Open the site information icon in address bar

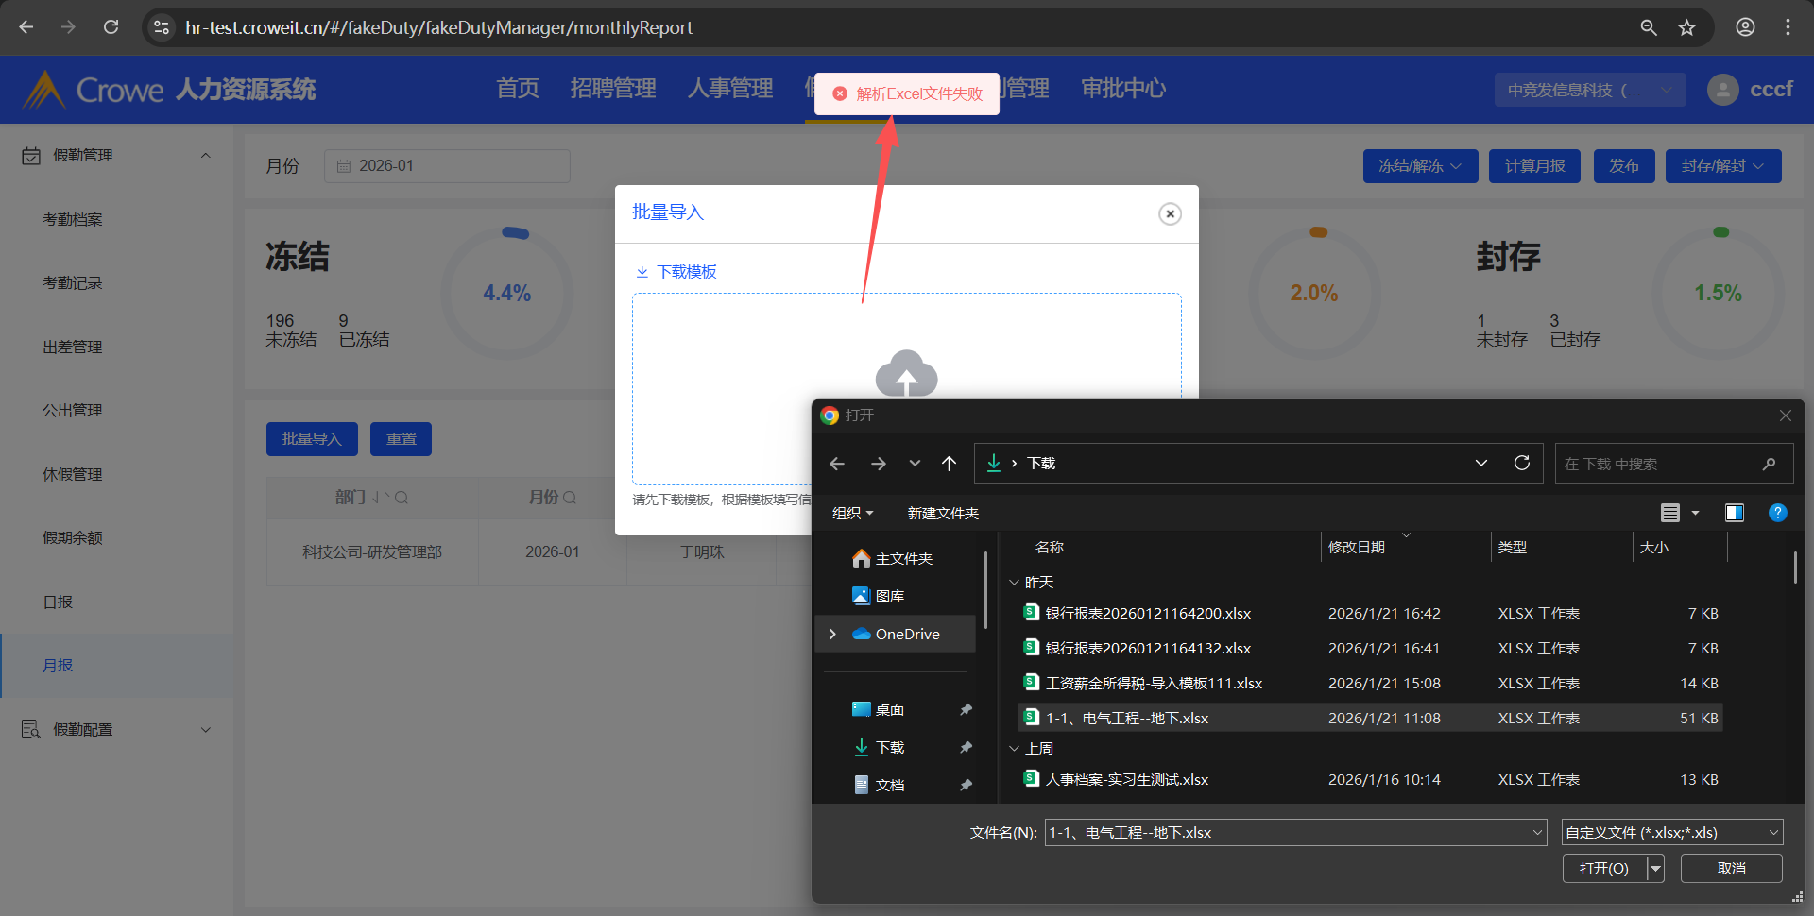click(x=162, y=27)
